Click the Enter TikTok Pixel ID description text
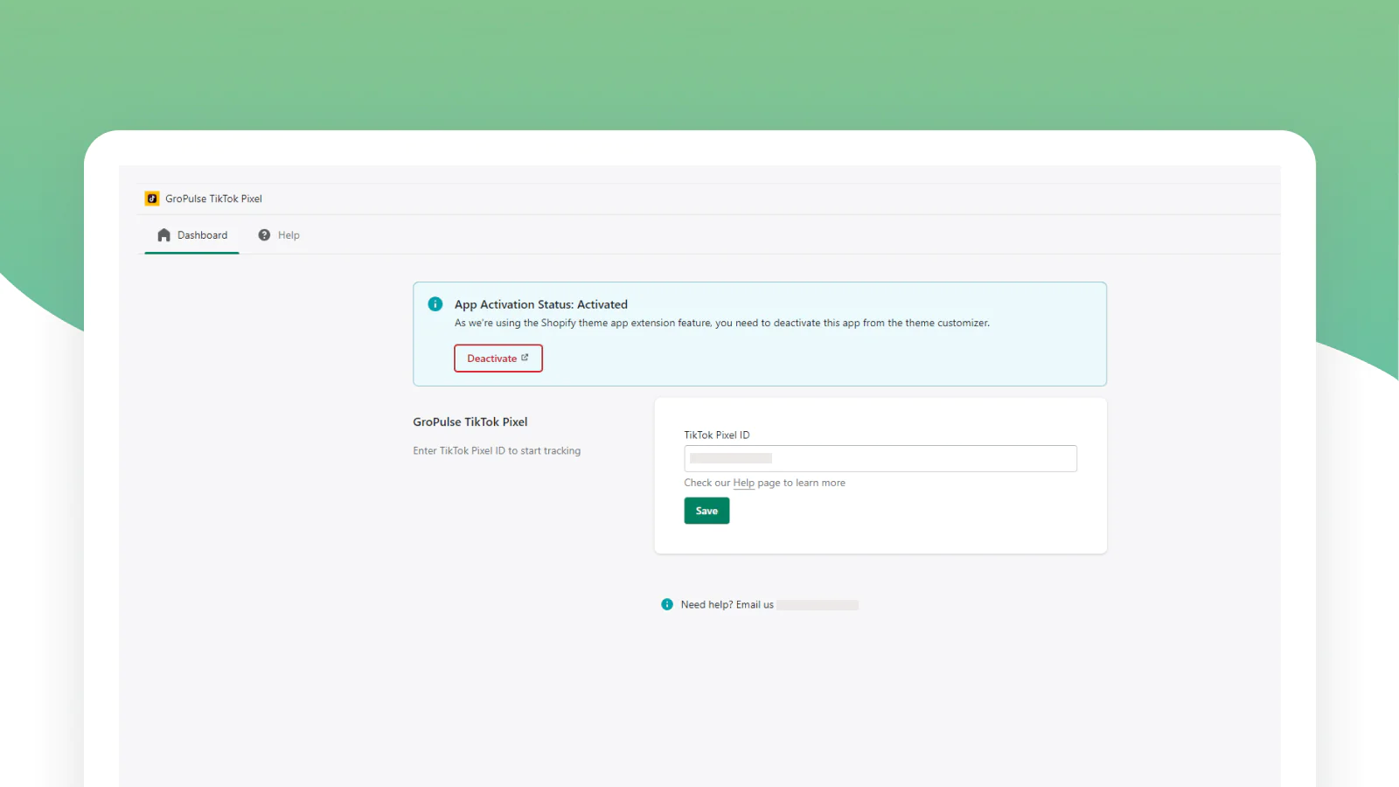The width and height of the screenshot is (1399, 787). coord(497,451)
